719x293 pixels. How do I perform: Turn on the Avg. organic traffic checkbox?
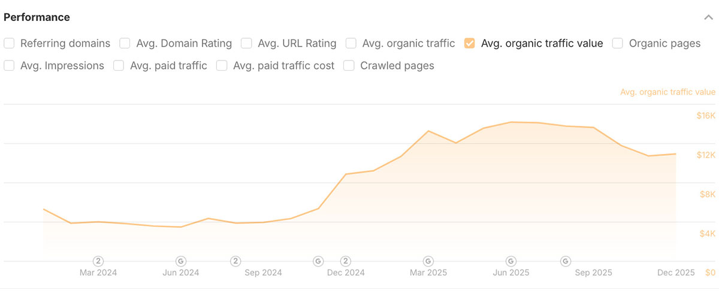click(351, 43)
